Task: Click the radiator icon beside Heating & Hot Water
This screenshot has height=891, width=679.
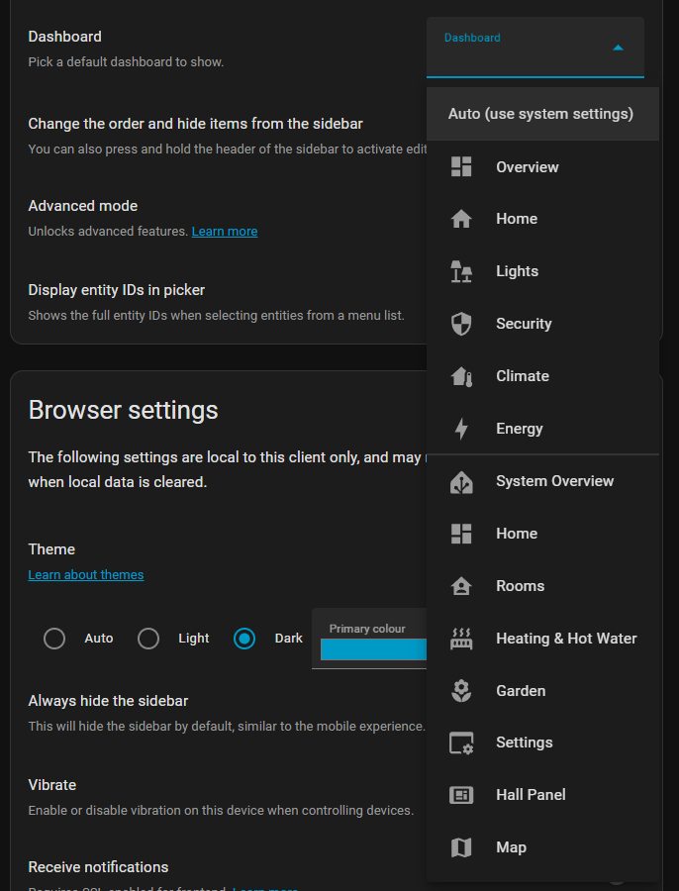Action: coord(461,639)
